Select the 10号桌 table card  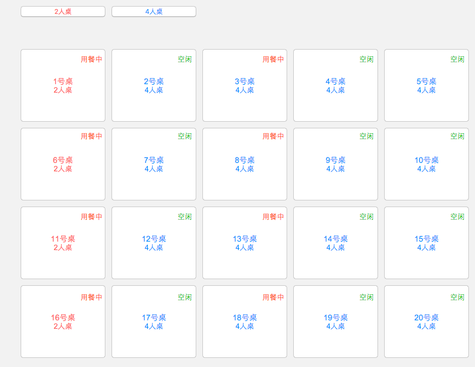427,164
